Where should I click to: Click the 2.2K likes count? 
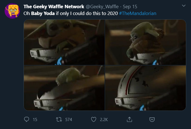click(x=104, y=120)
